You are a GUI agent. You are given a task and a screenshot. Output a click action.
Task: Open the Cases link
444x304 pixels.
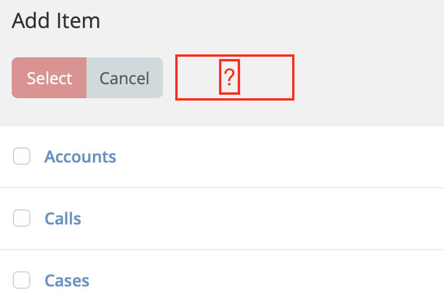click(x=67, y=281)
